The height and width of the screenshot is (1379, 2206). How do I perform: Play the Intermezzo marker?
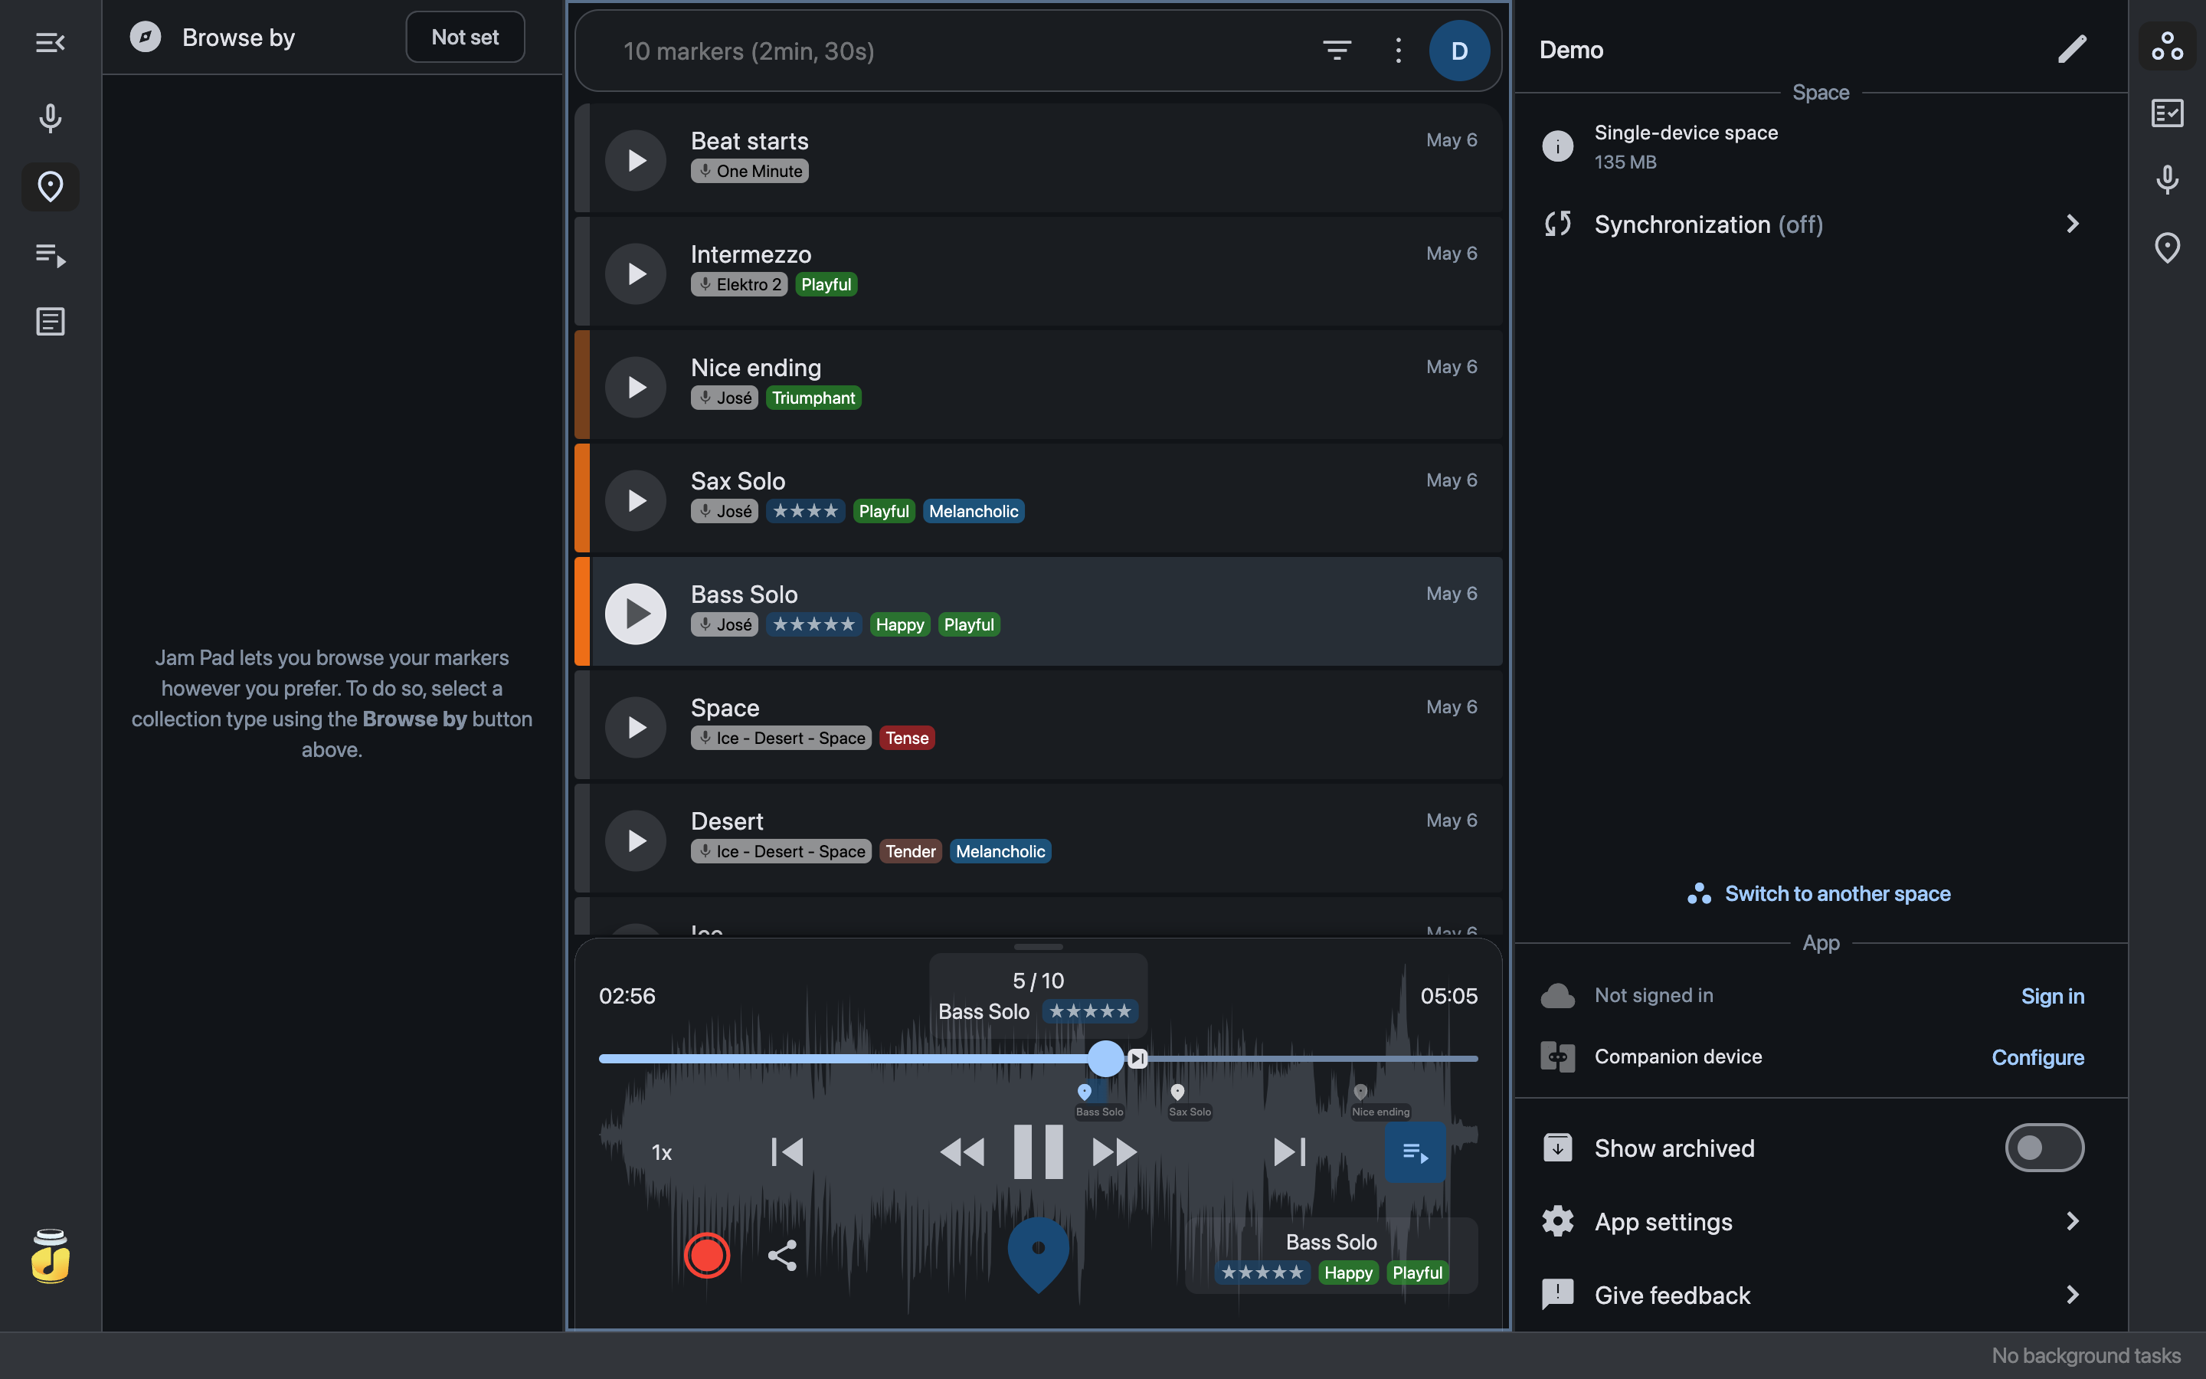click(635, 273)
